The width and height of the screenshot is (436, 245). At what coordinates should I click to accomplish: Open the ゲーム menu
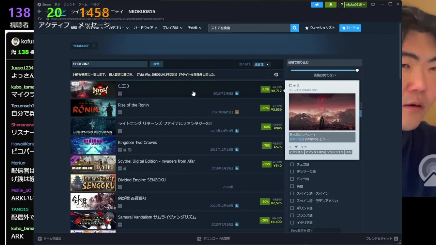83,4
